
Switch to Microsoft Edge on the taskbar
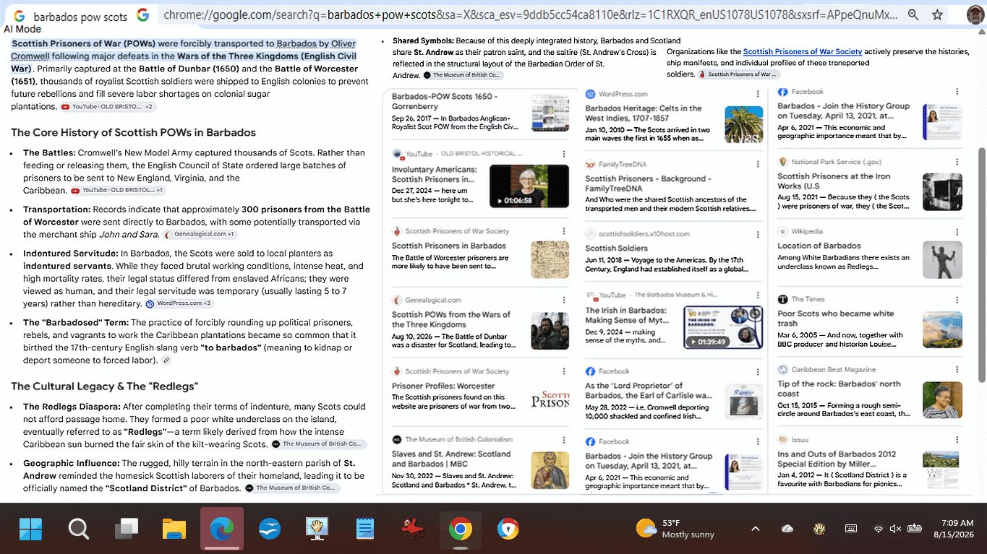222,529
